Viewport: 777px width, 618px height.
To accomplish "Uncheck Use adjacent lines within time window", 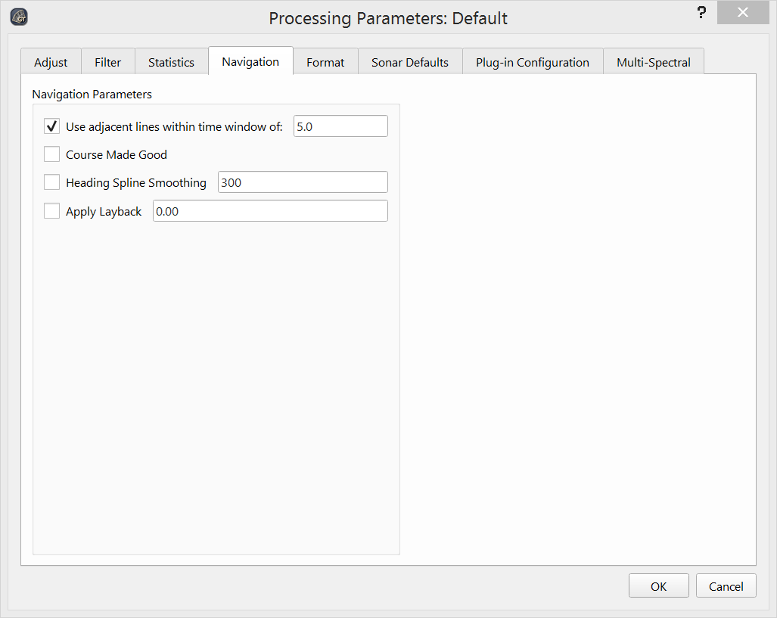I will tap(51, 126).
